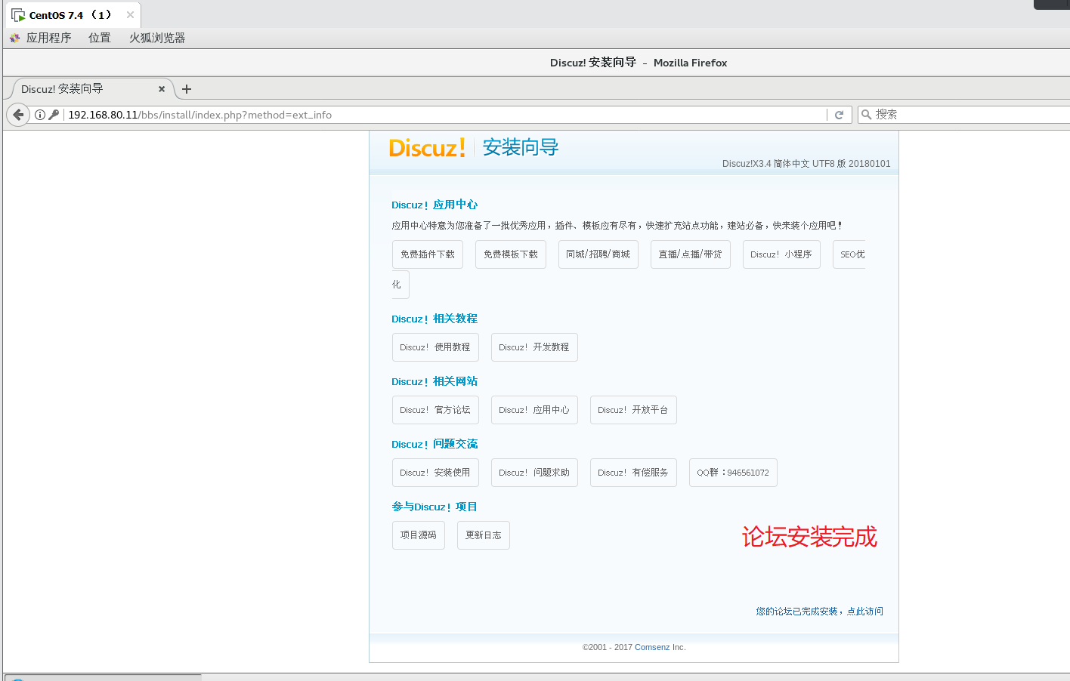Click version text Discuz!X3.4 简体中文 UTF8 版
Image resolution: width=1070 pixels, height=681 pixels.
coord(806,164)
